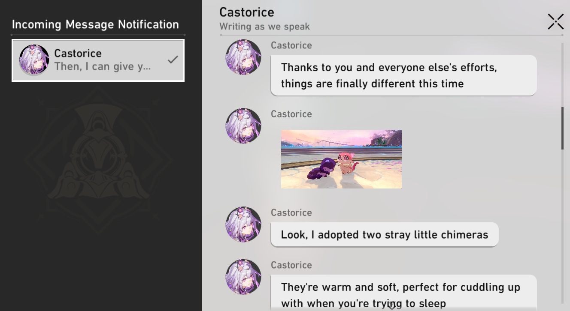Click avatar beside 'They're warm and soft' message

coord(243,276)
